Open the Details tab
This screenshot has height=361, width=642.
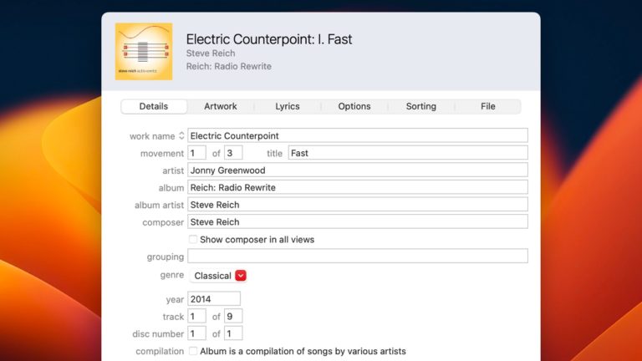pyautogui.click(x=154, y=106)
